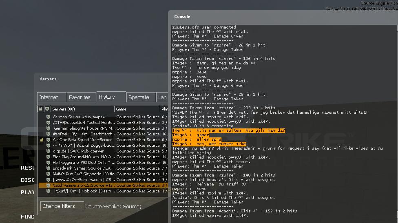Click shield icon of All4One Beta Squad War-Server
Screen dimensions: 398x223
[48, 140]
